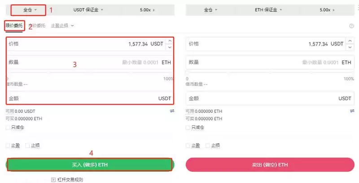Click the transfer swap icon under buy panel
The width and height of the screenshot is (359, 183).
(172, 111)
